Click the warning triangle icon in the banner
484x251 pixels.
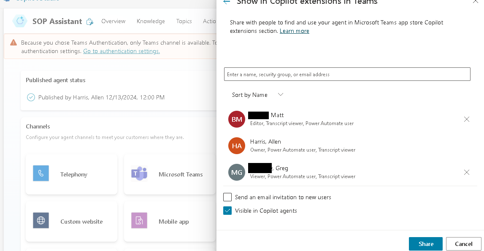click(x=13, y=43)
